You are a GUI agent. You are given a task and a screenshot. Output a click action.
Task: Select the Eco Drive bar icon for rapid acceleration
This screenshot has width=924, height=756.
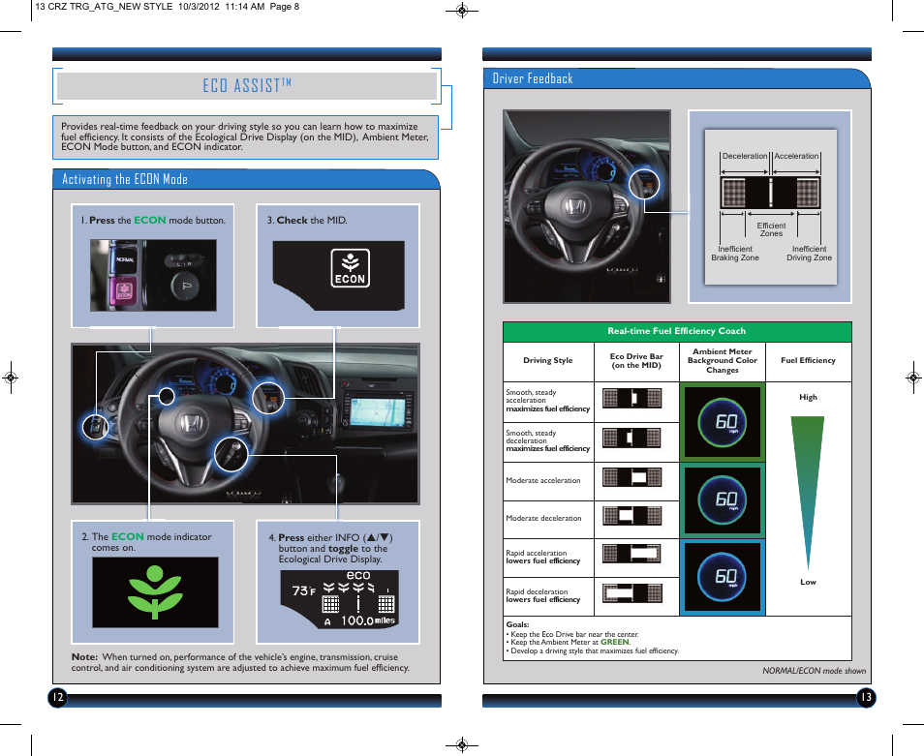631,554
